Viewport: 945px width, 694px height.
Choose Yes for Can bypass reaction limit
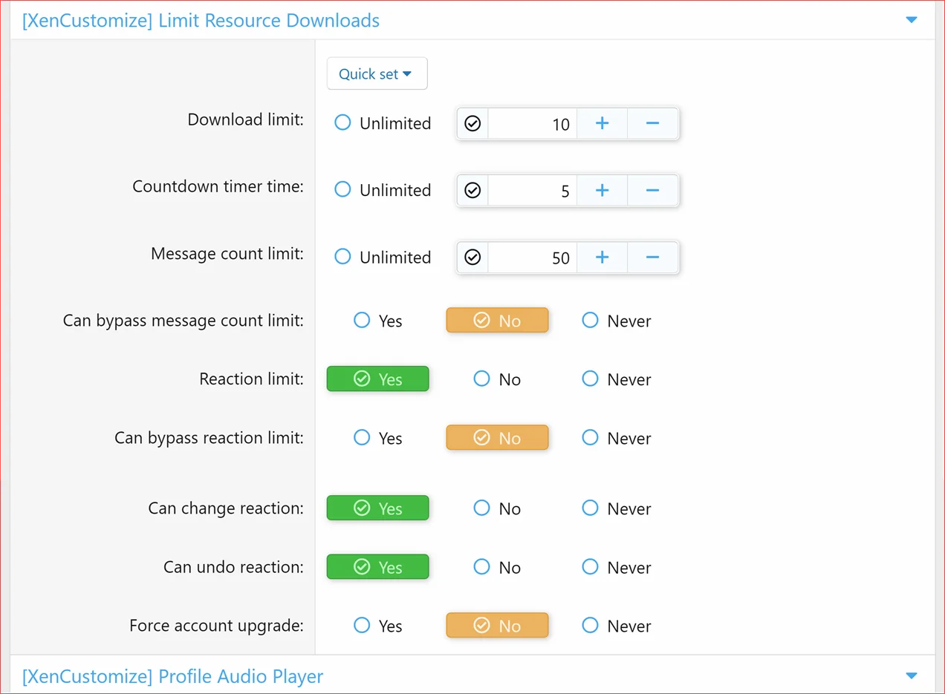click(x=378, y=438)
